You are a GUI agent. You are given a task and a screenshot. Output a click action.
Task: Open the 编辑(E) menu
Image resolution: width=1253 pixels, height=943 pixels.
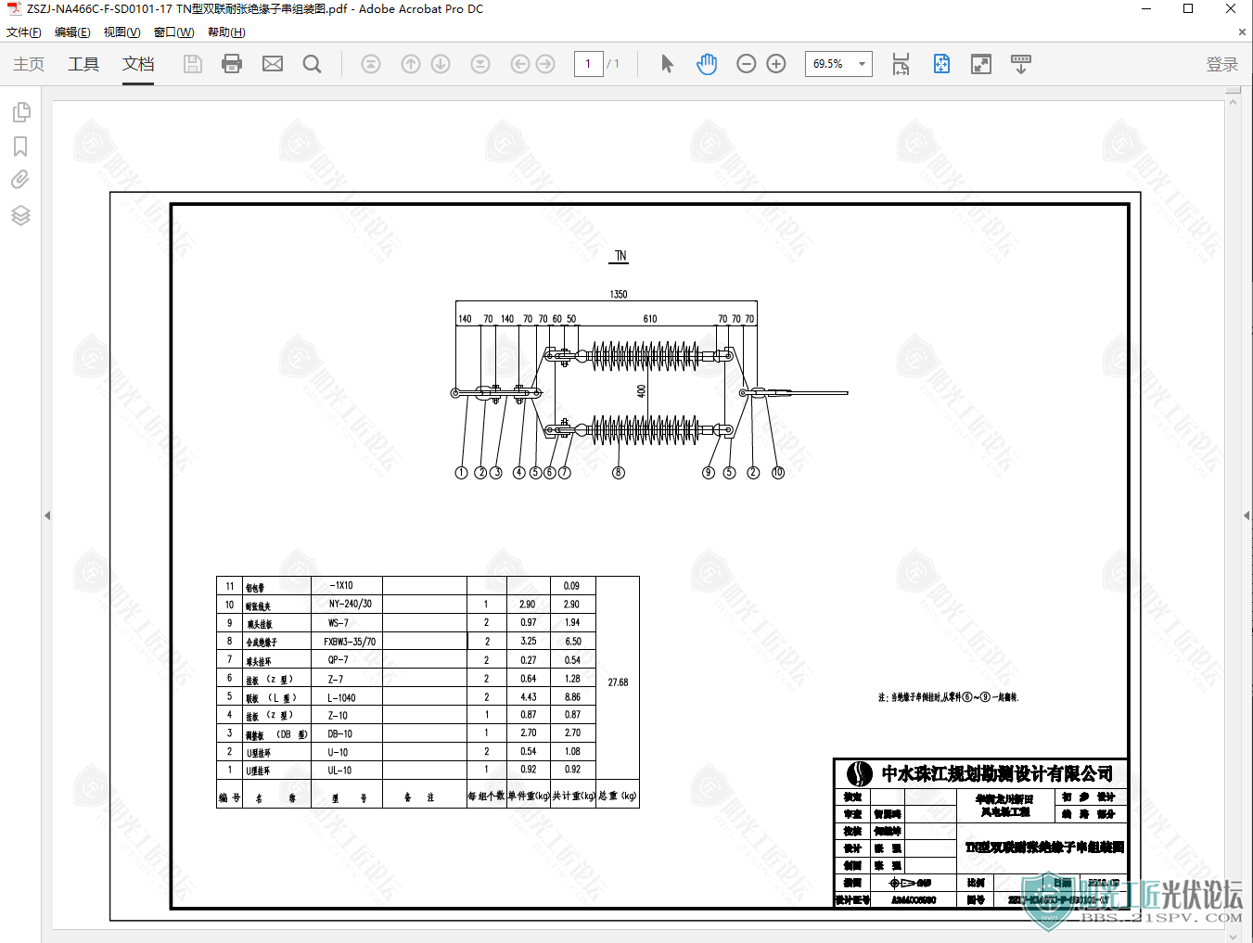click(x=72, y=32)
